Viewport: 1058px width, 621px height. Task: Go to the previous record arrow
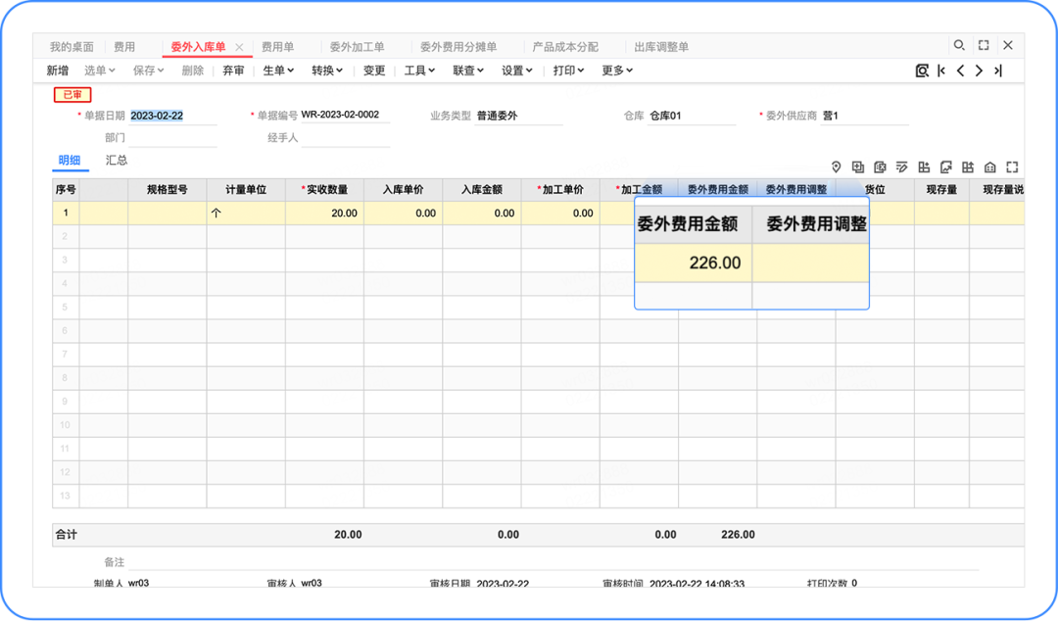tap(960, 71)
